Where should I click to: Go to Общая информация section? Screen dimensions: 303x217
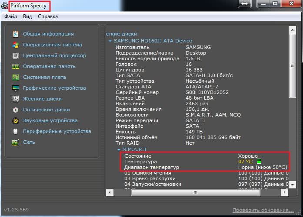pos(48,34)
